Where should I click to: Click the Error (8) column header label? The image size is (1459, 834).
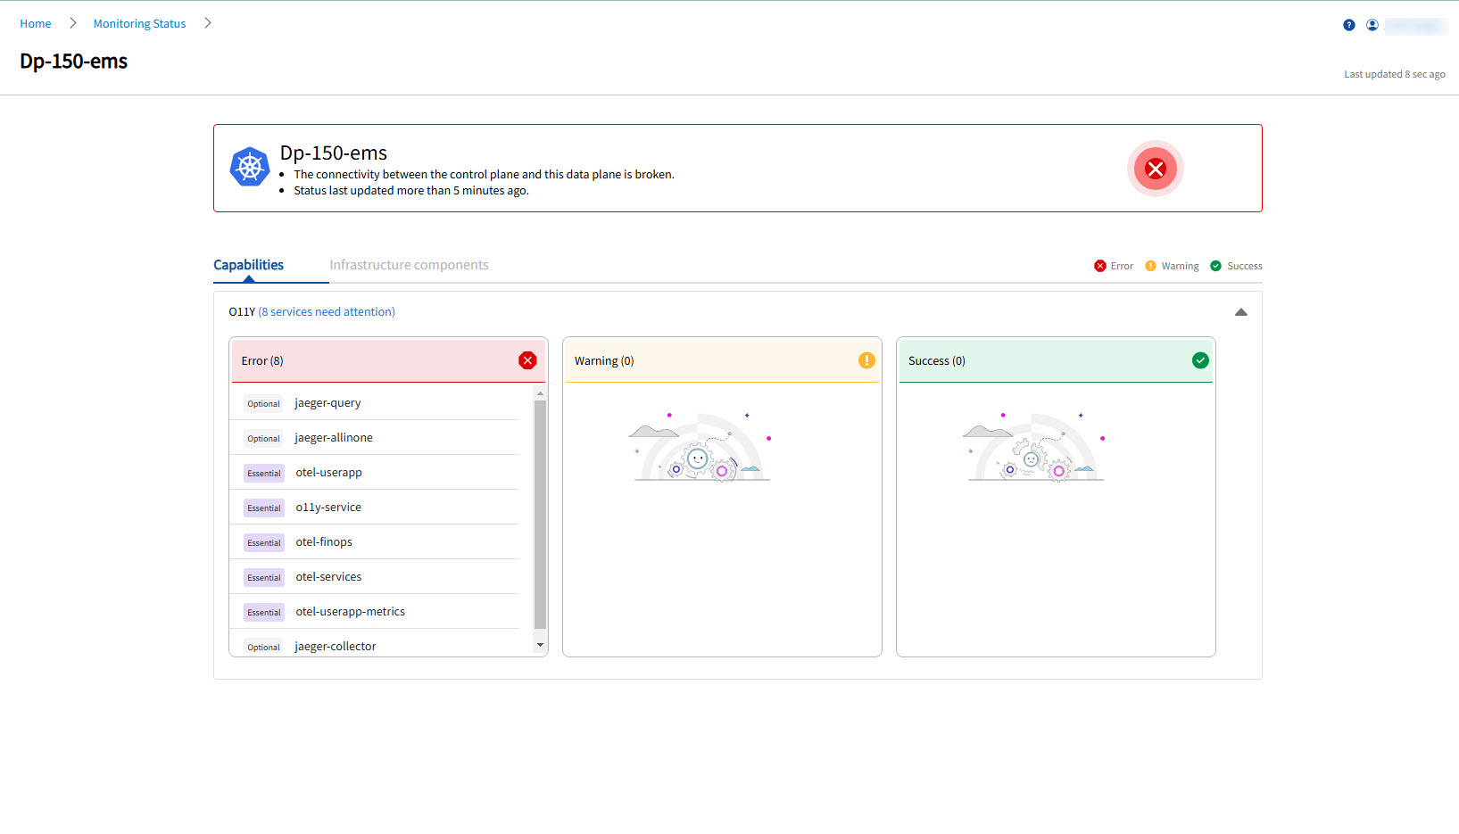pyautogui.click(x=262, y=361)
